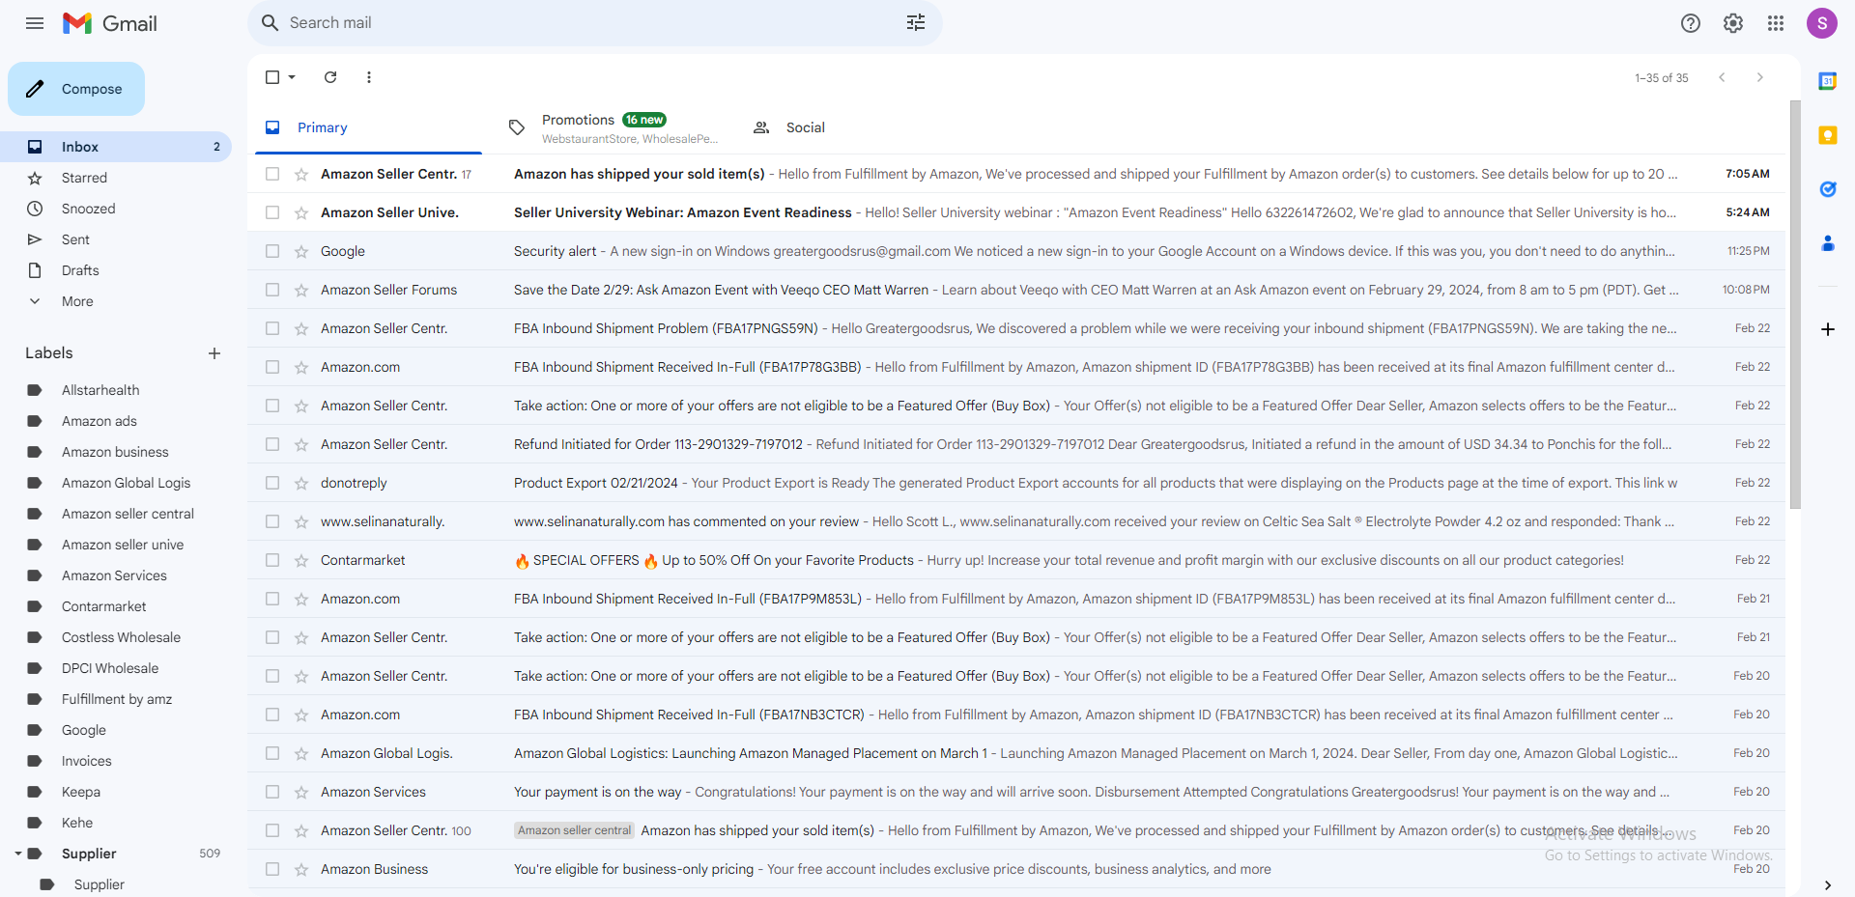Image resolution: width=1855 pixels, height=897 pixels.
Task: Open the Sent folder
Action: click(x=116, y=239)
